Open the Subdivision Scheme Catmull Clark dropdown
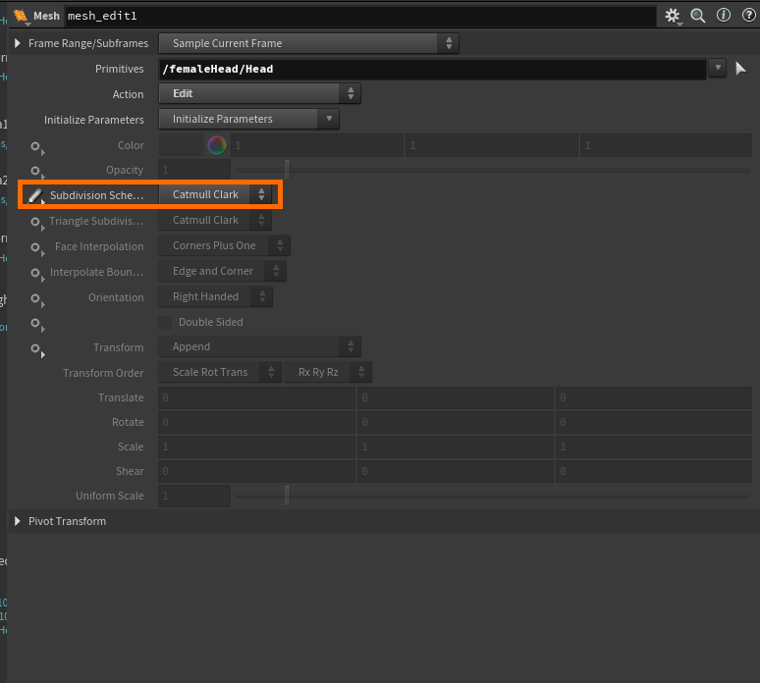This screenshot has height=683, width=760. point(215,194)
